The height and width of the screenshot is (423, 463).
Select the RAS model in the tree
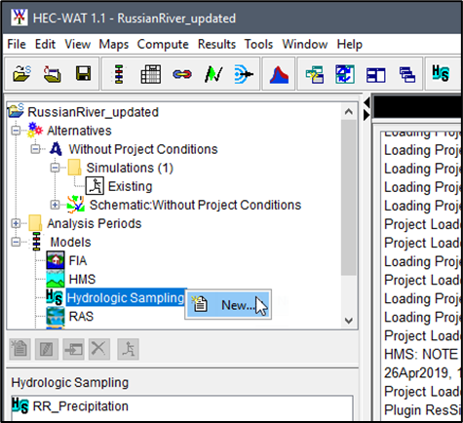point(81,316)
